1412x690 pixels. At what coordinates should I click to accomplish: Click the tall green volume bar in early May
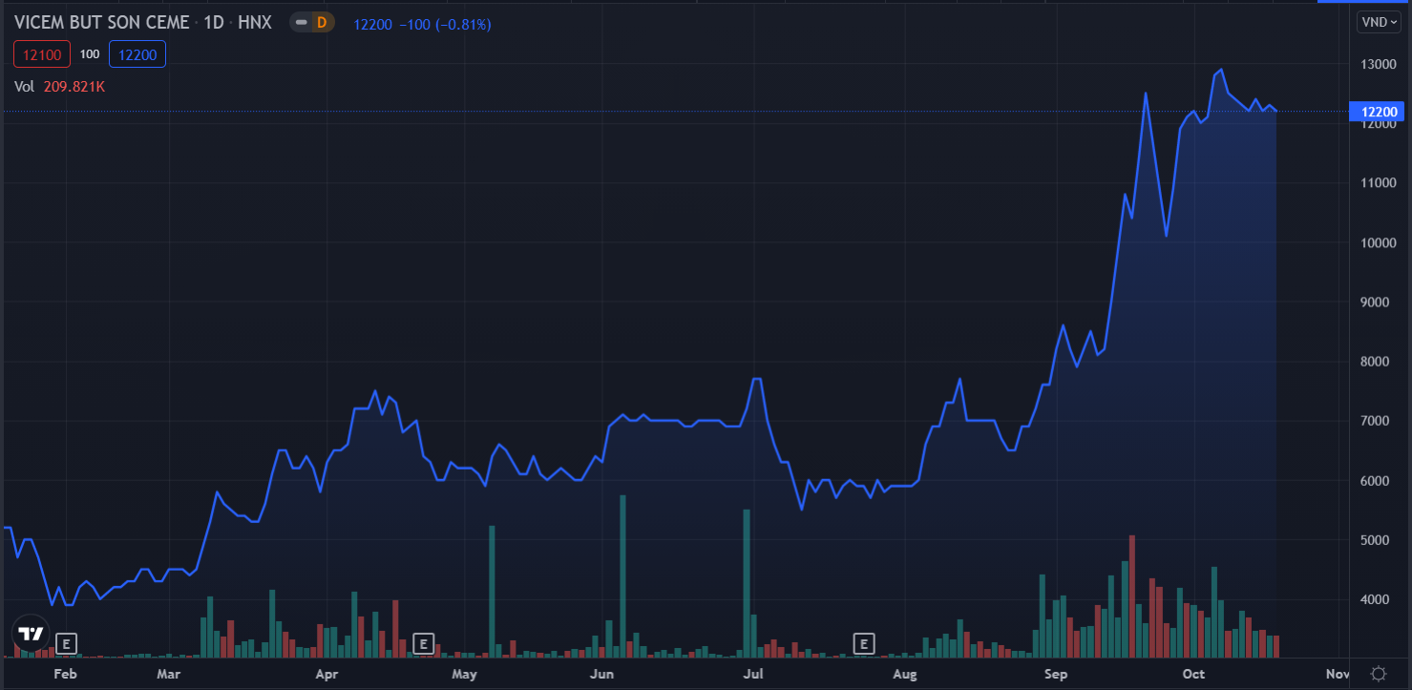493,592
